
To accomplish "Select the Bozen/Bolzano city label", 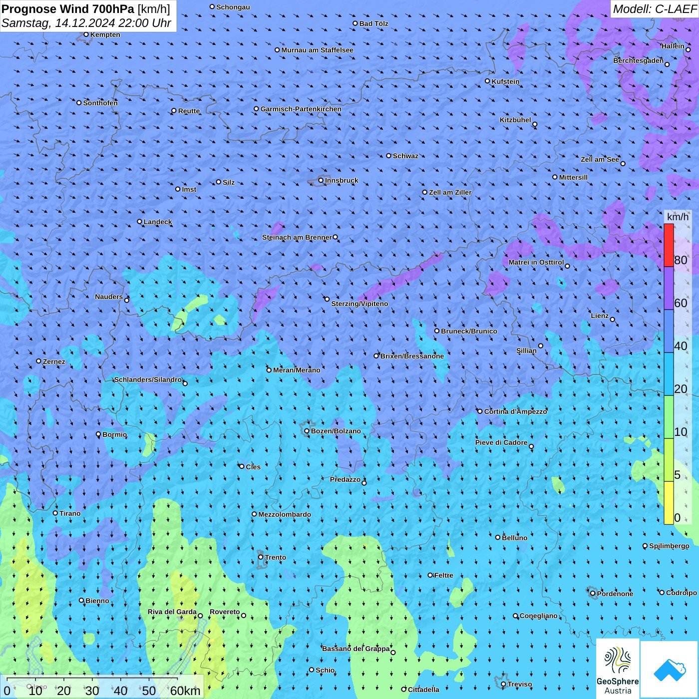I will 336,431.
